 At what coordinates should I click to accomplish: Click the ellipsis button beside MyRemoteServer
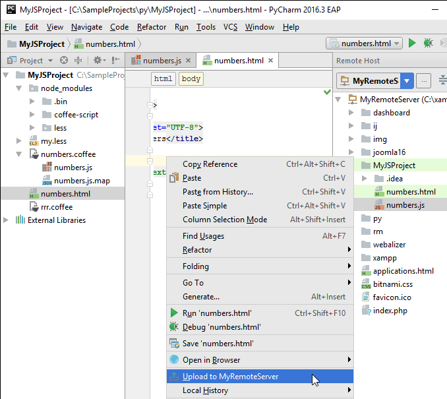424,81
